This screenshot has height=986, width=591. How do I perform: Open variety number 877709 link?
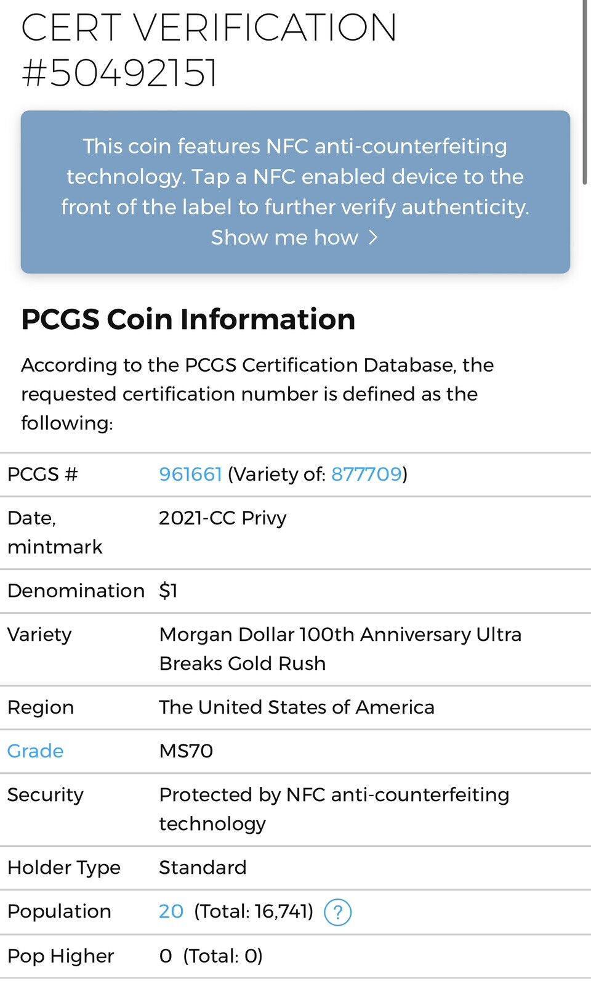tap(366, 474)
